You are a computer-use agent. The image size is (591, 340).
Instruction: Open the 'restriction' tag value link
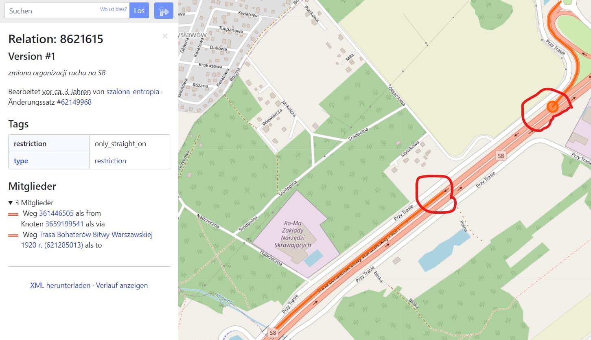click(110, 161)
